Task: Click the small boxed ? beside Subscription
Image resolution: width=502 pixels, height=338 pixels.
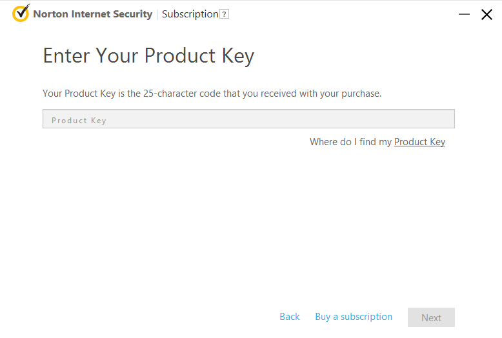Action: (224, 14)
